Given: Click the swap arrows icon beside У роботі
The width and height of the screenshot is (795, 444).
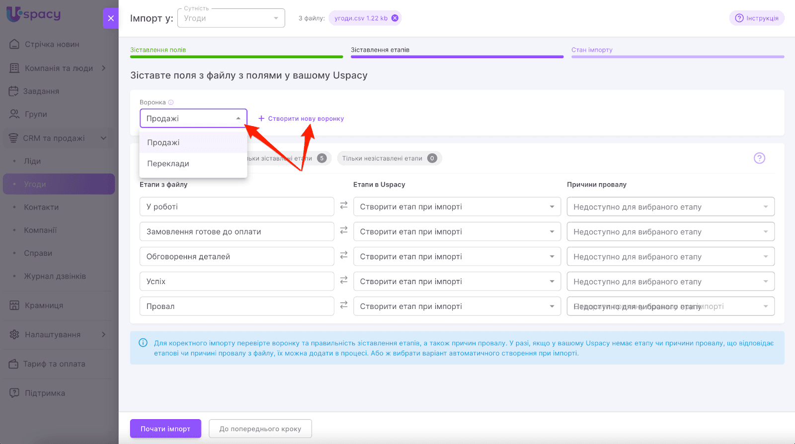Looking at the screenshot, I should pyautogui.click(x=344, y=206).
